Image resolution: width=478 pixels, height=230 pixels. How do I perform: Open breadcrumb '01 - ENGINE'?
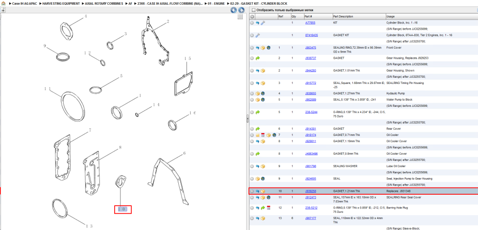pyautogui.click(x=216, y=3)
